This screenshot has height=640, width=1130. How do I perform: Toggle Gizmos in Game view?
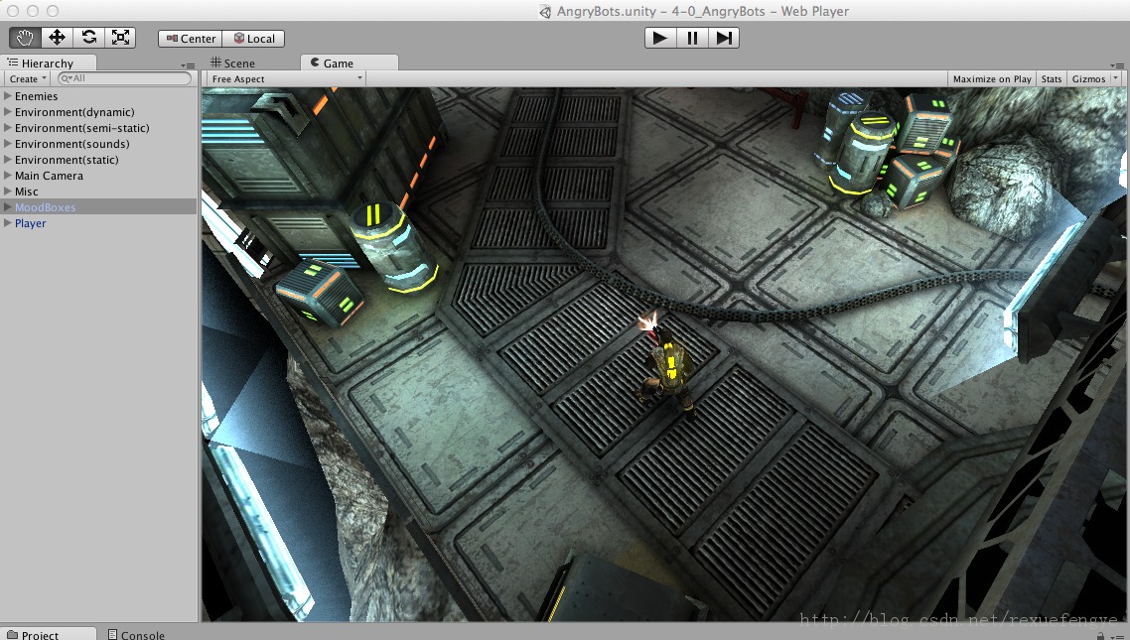click(x=1088, y=78)
